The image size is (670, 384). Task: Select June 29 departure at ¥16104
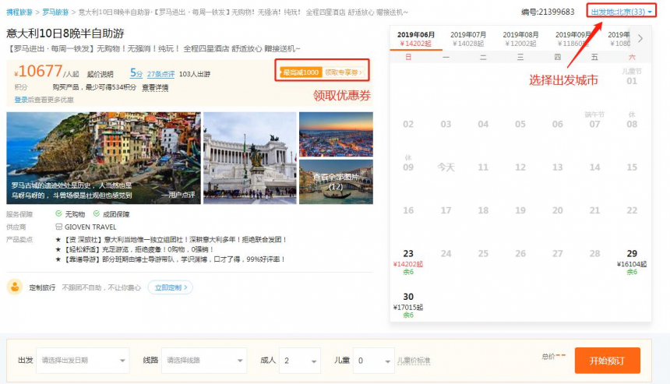[x=632, y=262]
